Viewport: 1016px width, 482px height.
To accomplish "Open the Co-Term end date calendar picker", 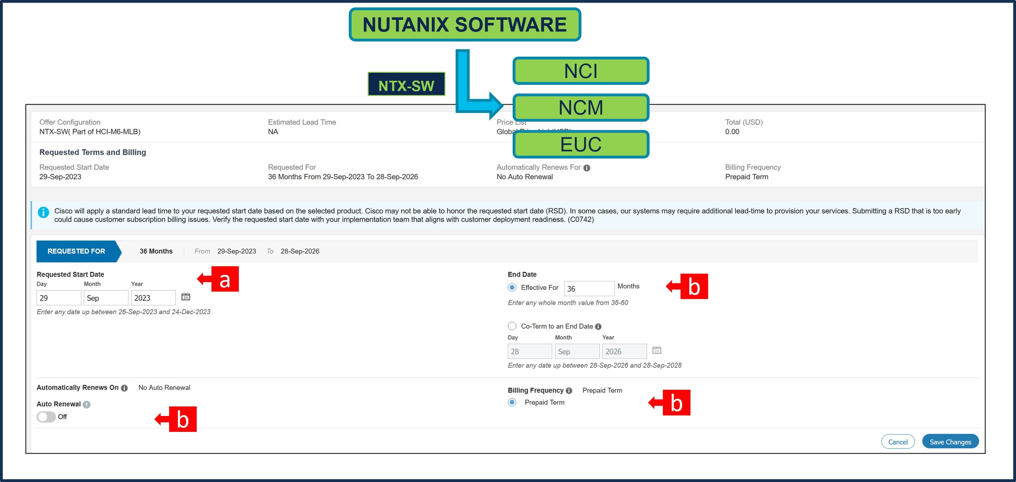I will coord(656,350).
